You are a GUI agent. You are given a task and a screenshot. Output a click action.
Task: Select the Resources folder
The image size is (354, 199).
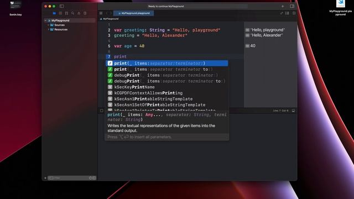[x=61, y=29]
